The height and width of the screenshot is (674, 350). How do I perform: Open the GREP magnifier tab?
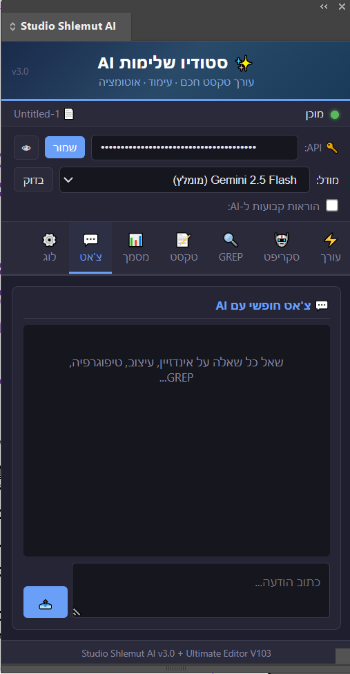[x=231, y=247]
